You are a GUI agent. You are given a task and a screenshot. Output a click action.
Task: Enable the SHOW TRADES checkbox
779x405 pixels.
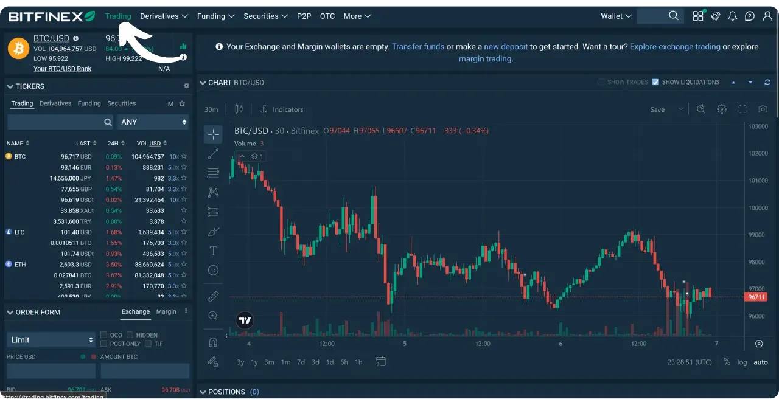(x=602, y=82)
